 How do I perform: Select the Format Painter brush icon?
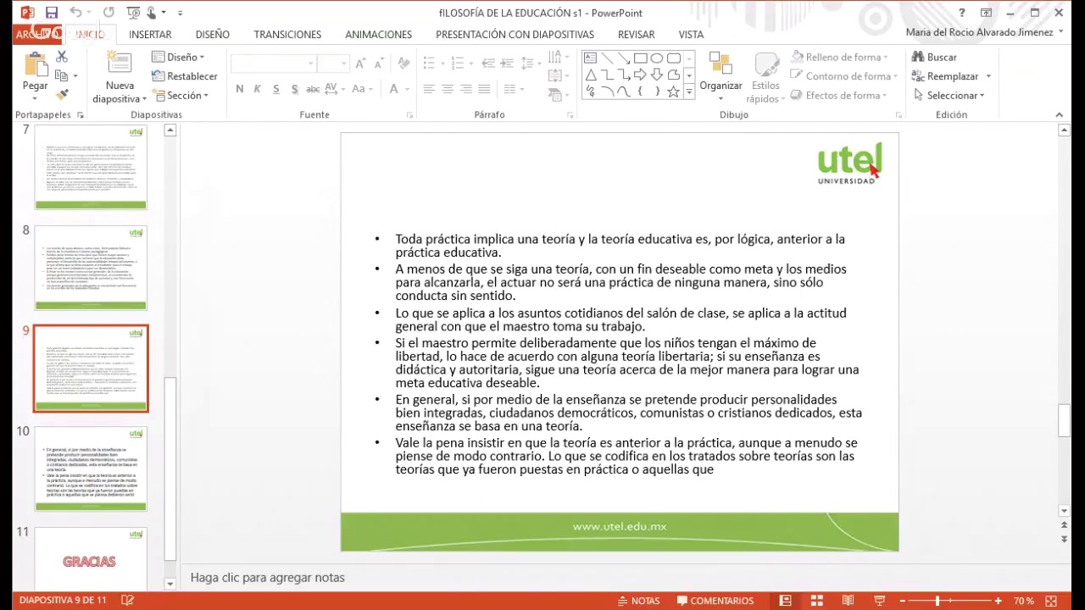coord(61,94)
